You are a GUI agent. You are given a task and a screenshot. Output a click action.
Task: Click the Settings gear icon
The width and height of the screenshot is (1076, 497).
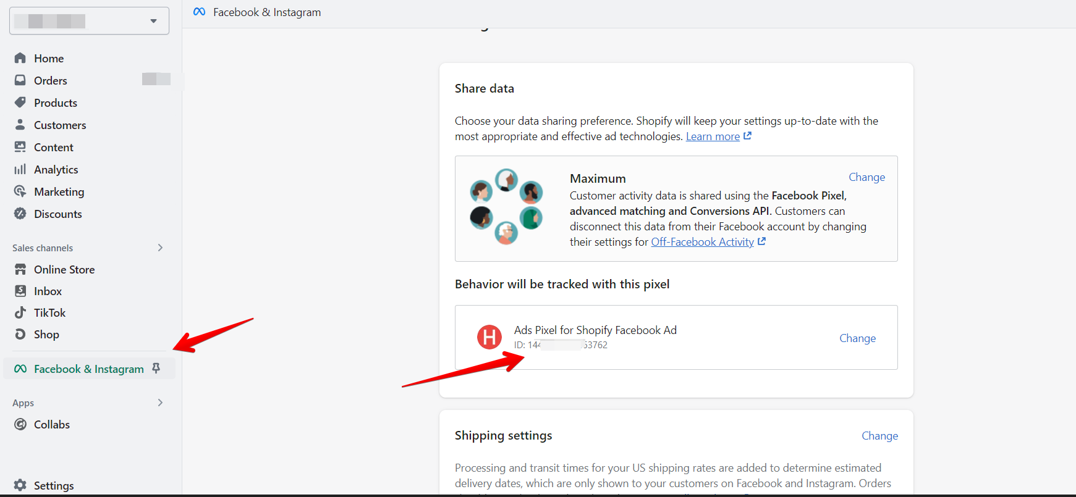click(x=20, y=485)
